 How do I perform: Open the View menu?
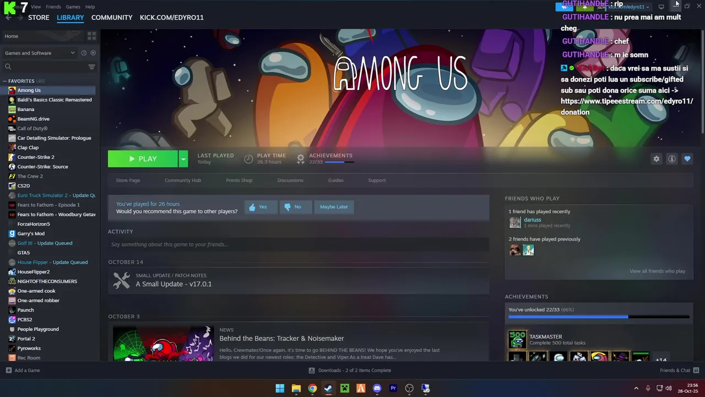tap(36, 7)
